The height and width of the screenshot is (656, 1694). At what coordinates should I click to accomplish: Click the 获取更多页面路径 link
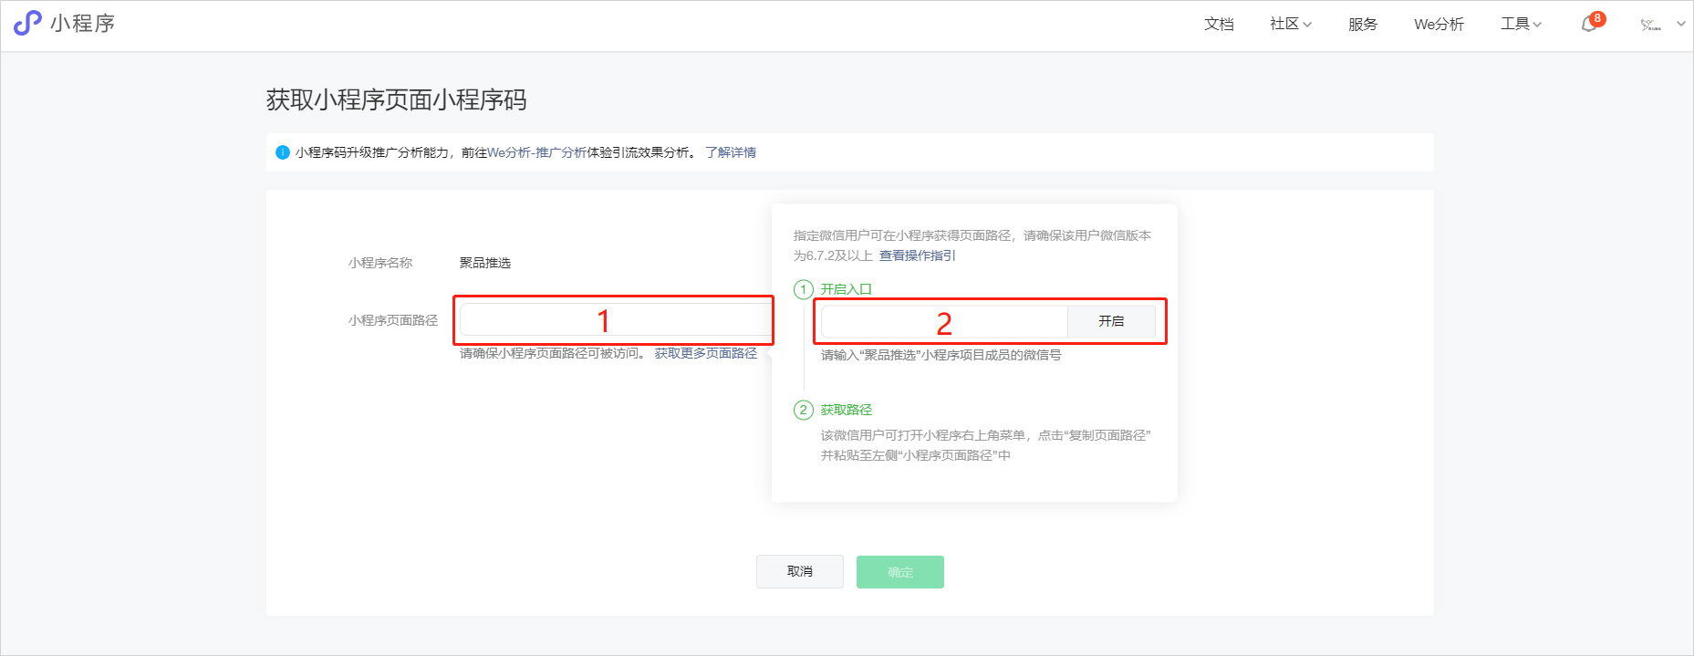tap(706, 353)
